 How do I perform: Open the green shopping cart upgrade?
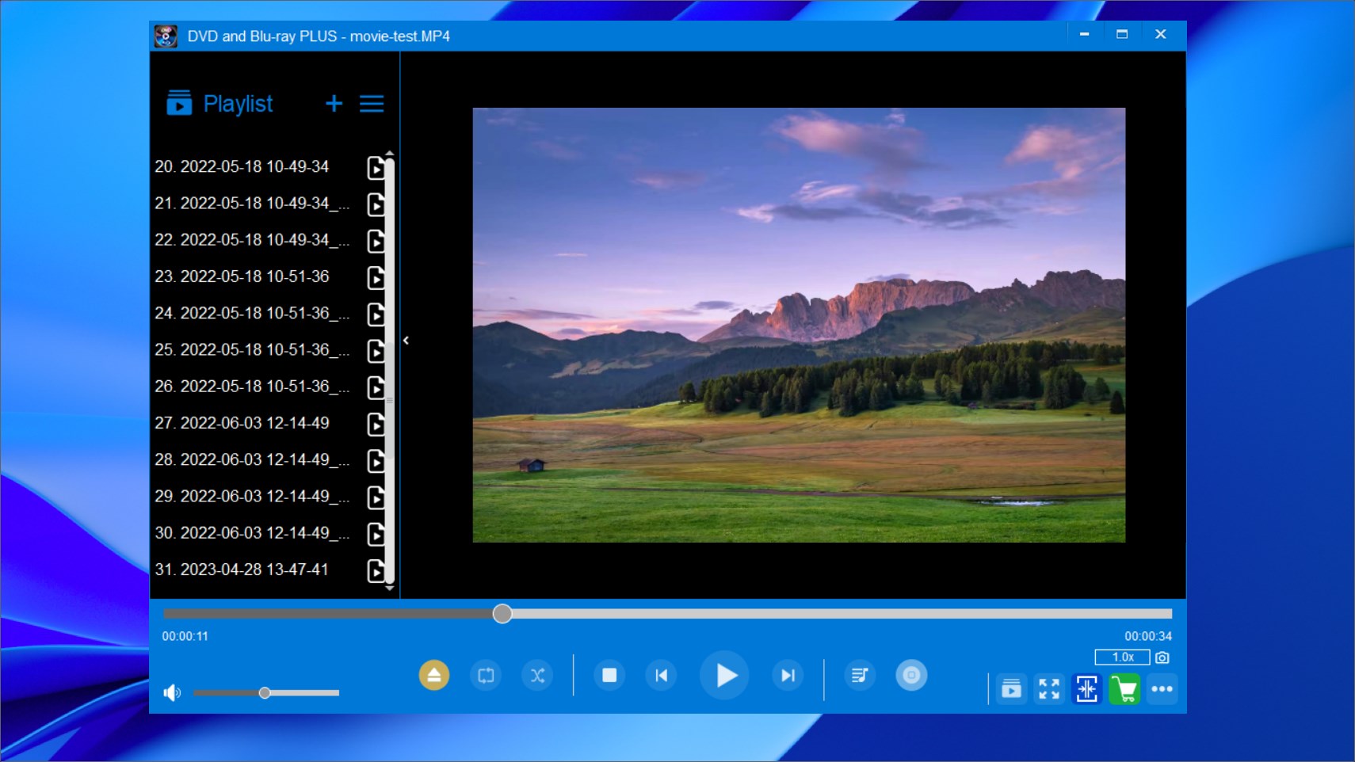(1126, 689)
